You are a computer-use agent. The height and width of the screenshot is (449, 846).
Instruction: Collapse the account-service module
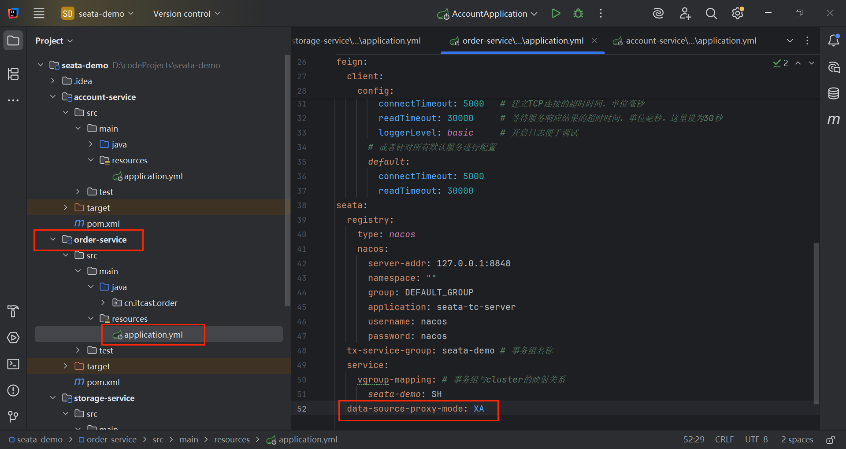click(53, 96)
